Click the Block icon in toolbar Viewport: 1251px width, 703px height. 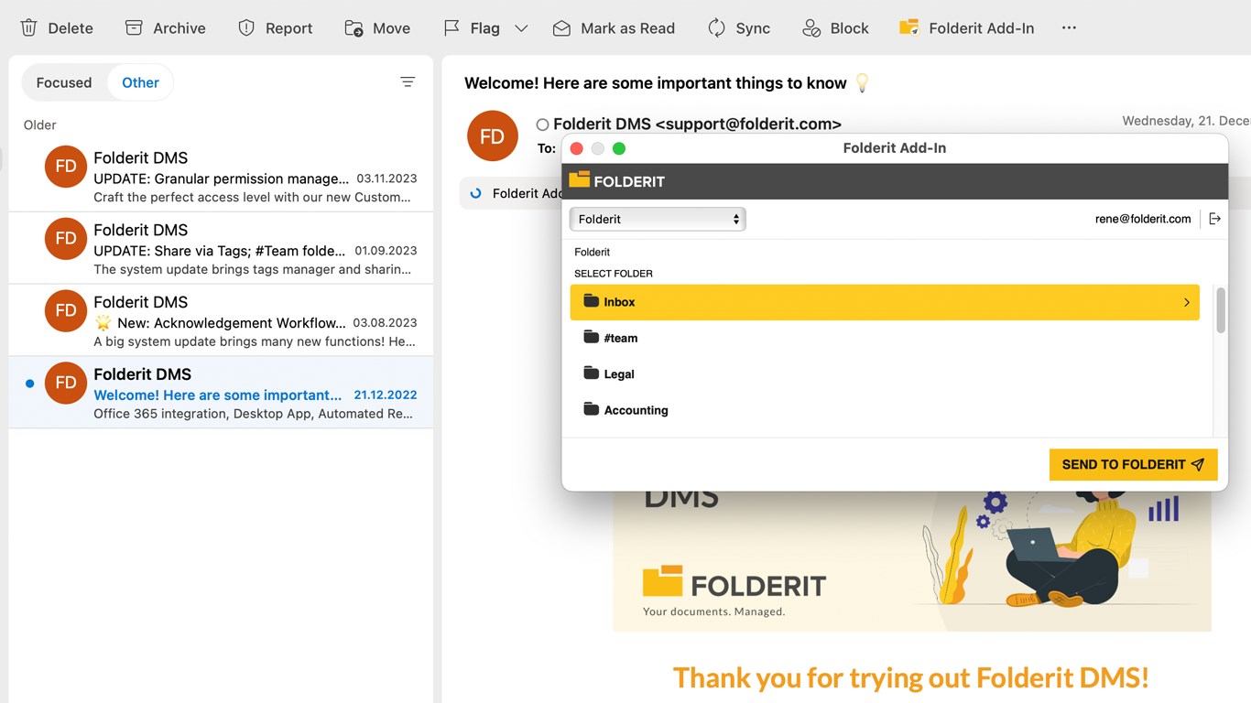click(x=811, y=28)
